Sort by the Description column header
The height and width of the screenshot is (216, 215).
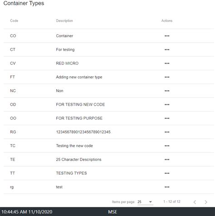tap(64, 21)
